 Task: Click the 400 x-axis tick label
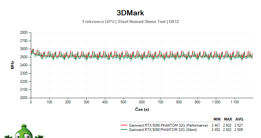tap(105, 102)
